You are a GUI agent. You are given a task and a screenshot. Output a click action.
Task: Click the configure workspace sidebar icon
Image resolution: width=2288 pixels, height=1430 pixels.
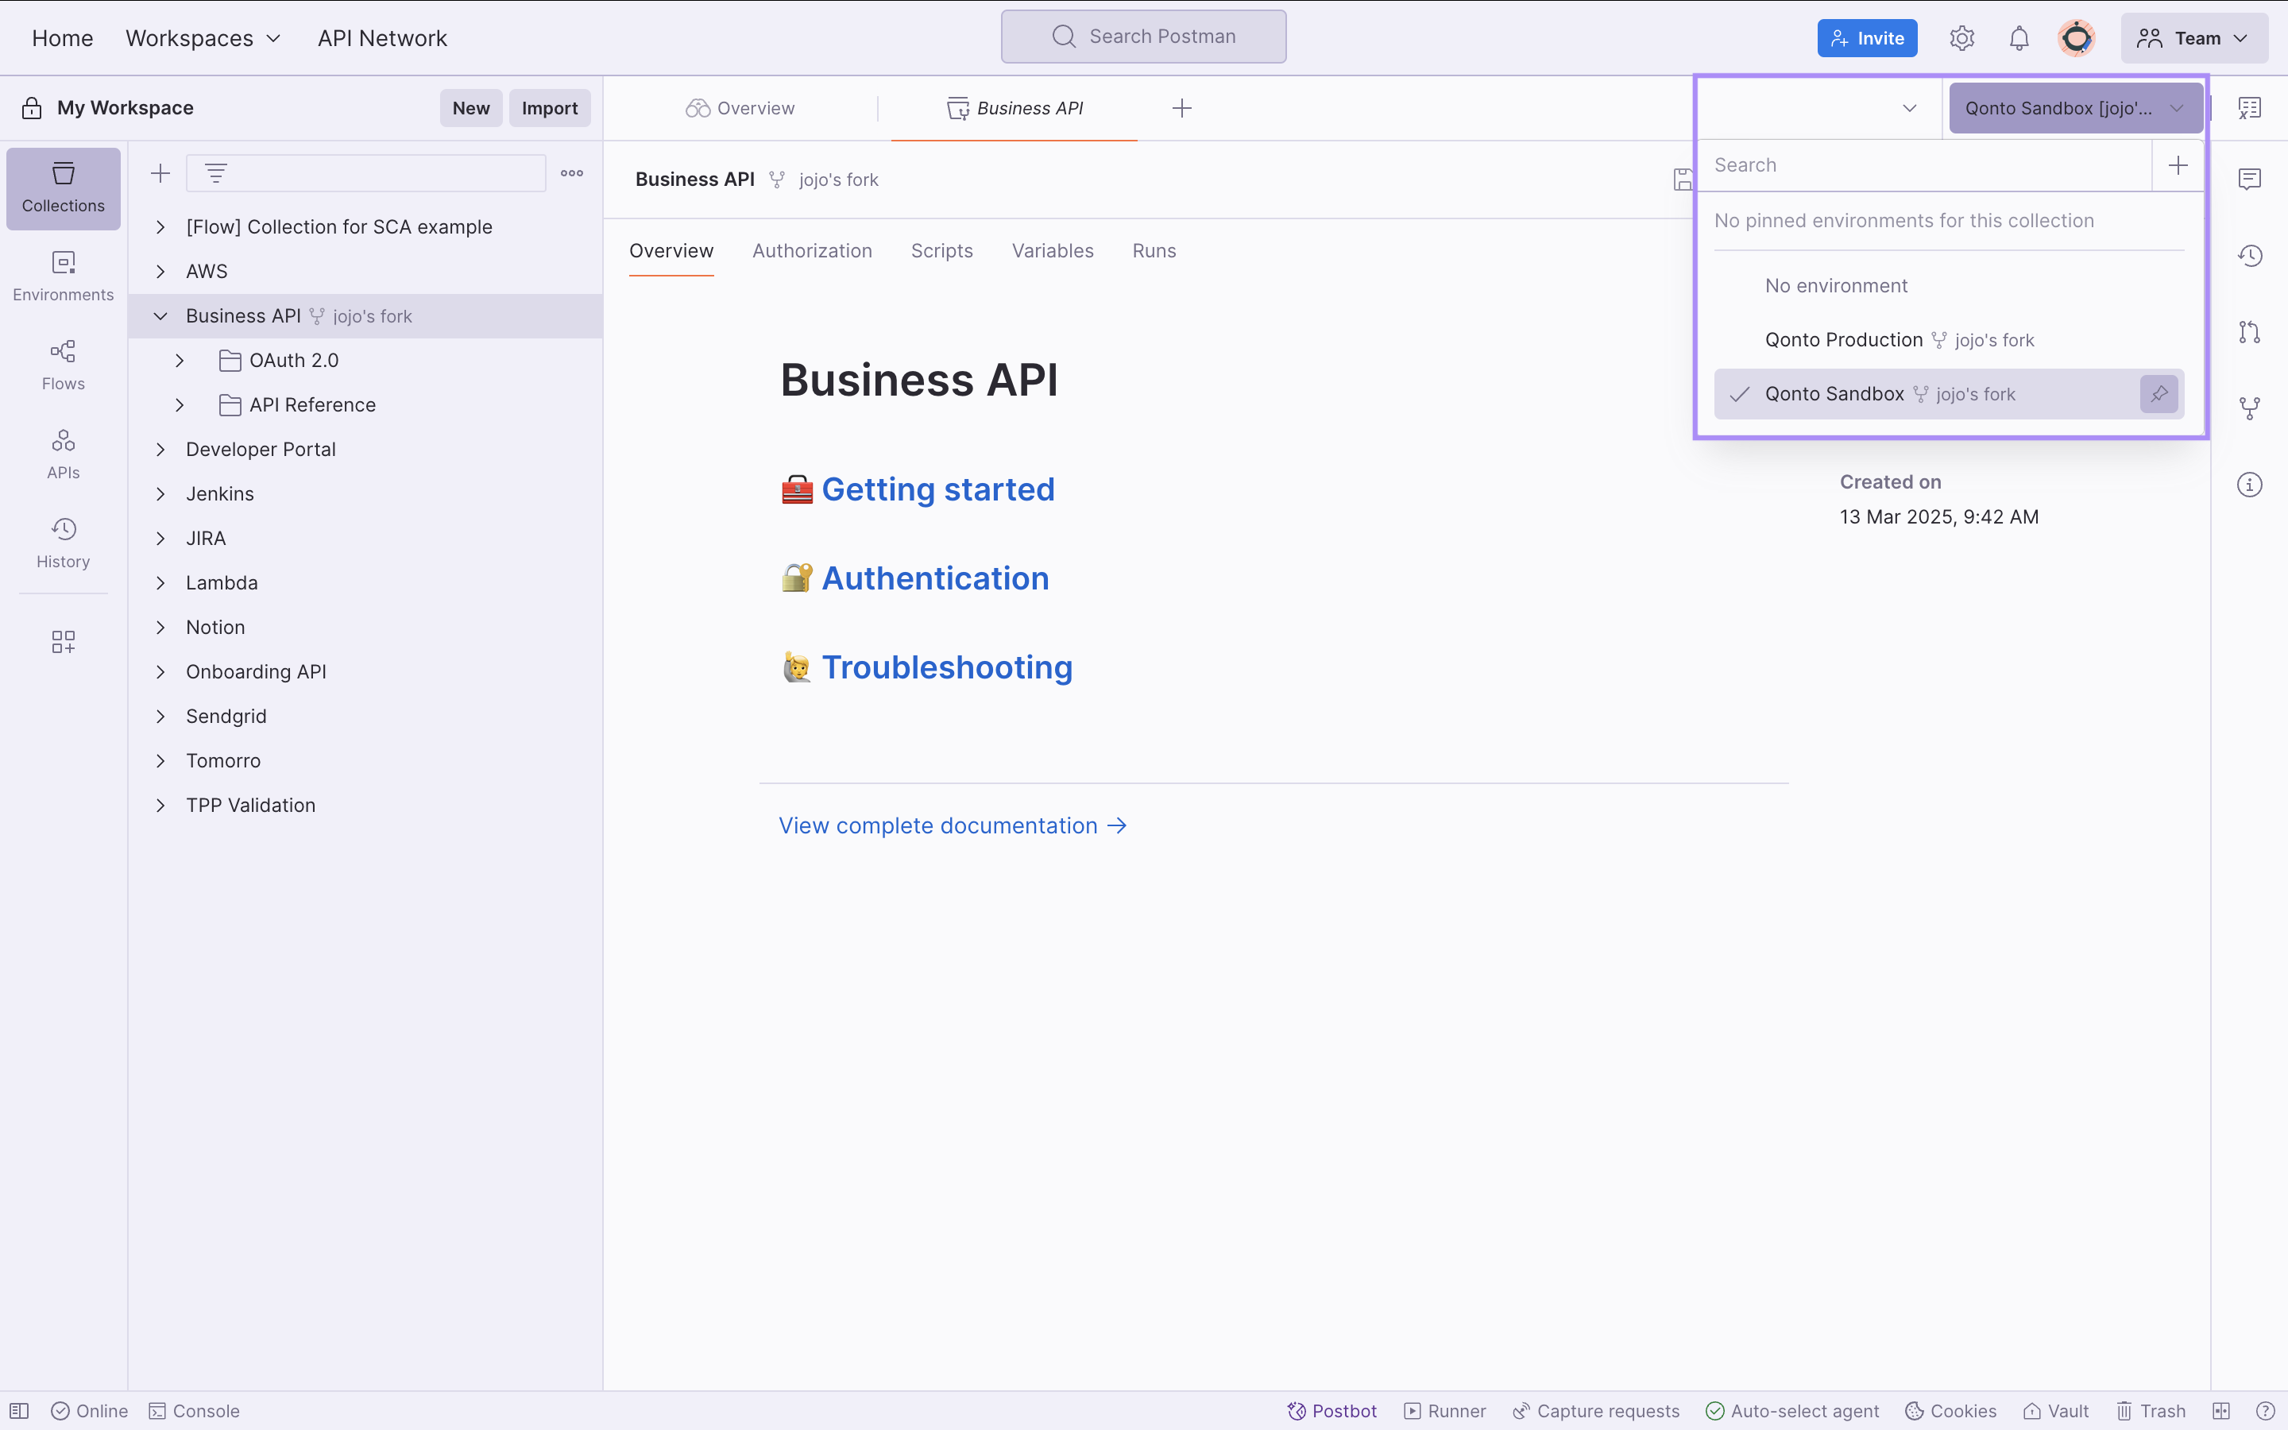click(64, 642)
